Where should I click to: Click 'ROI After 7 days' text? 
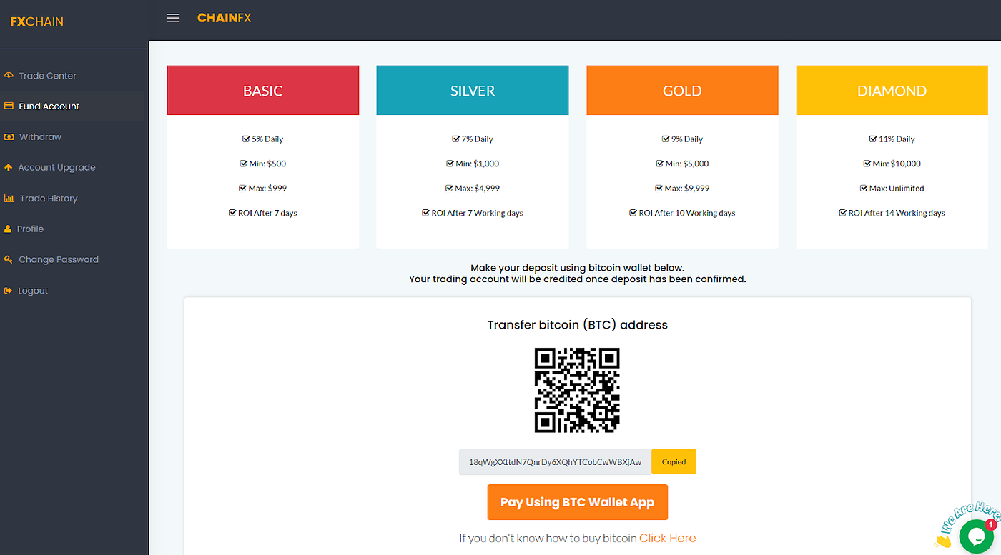click(267, 213)
